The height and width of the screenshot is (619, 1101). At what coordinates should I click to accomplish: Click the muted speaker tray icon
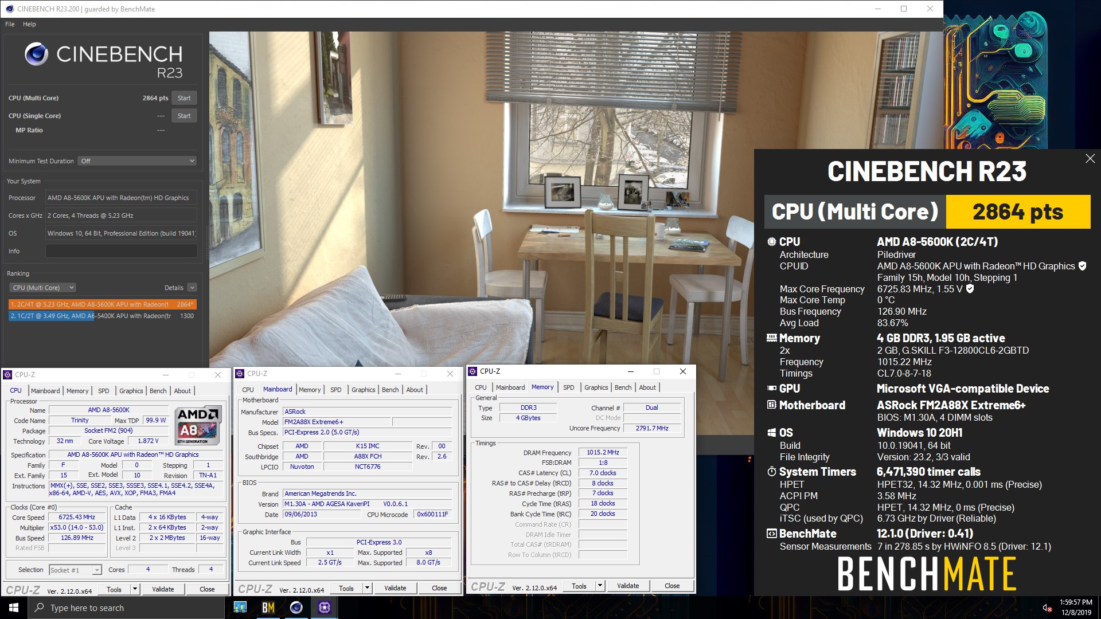coord(1046,608)
